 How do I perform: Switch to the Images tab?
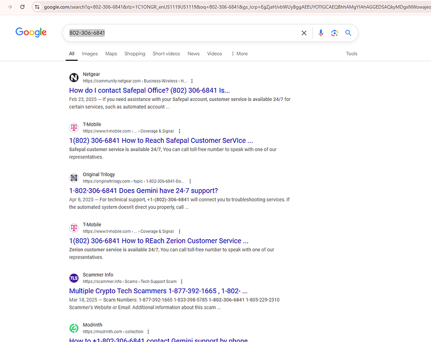click(x=90, y=54)
